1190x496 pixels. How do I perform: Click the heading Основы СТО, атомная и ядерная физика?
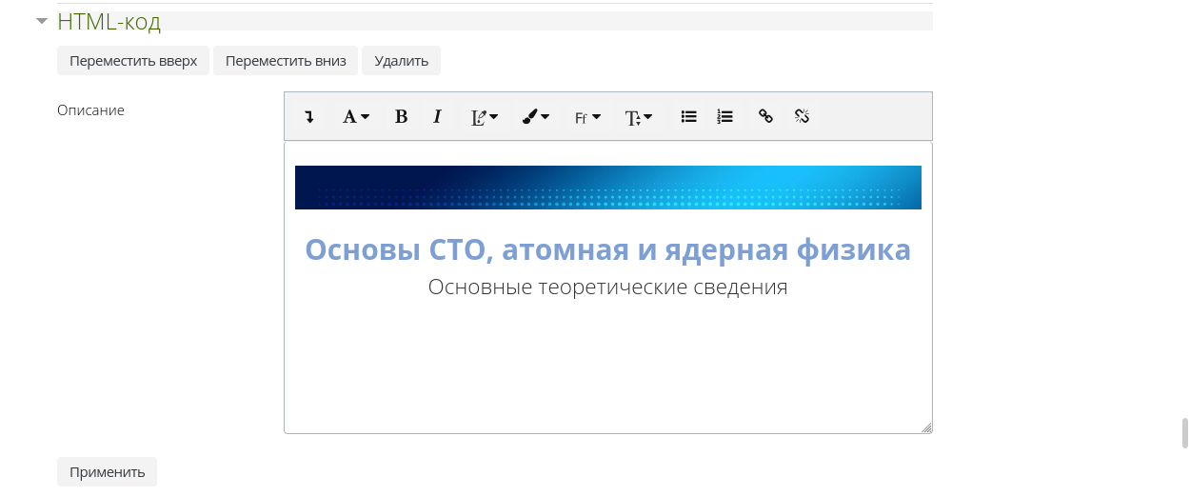point(607,249)
